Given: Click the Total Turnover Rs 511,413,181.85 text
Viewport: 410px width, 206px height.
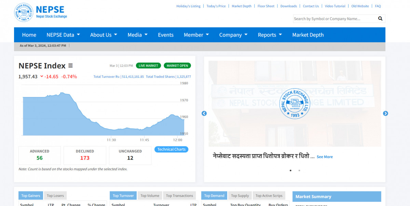Looking at the screenshot, I should tap(119, 77).
